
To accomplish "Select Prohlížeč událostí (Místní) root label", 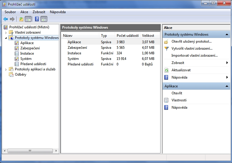I will tap(29, 27).
